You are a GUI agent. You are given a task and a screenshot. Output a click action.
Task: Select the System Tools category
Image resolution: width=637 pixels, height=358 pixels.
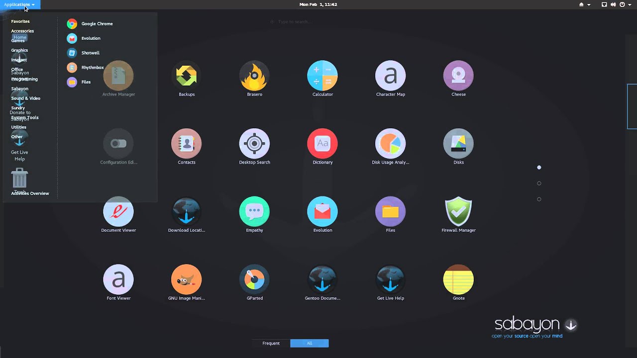coord(25,117)
